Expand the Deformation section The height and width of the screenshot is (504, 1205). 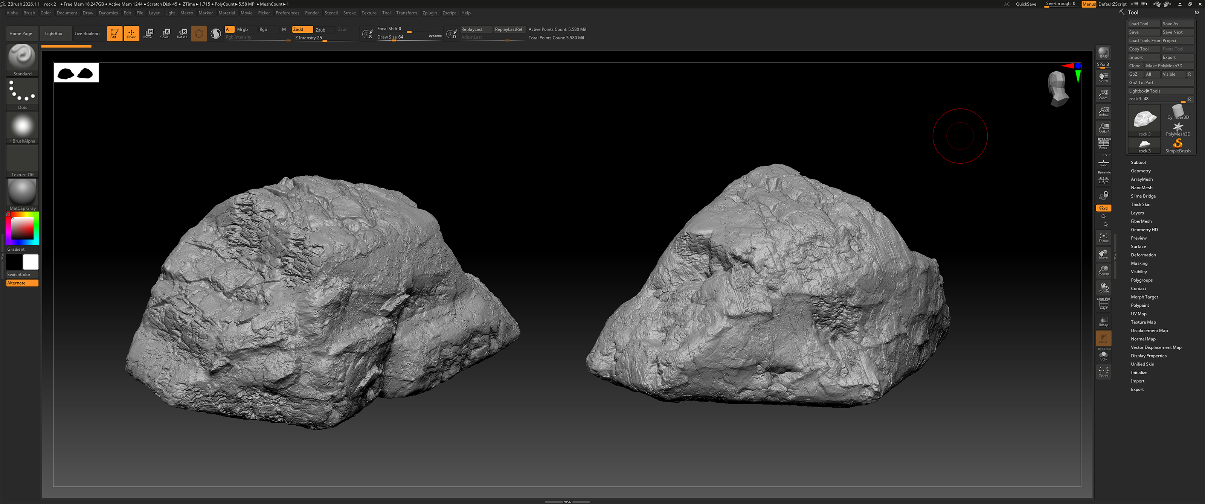point(1143,255)
